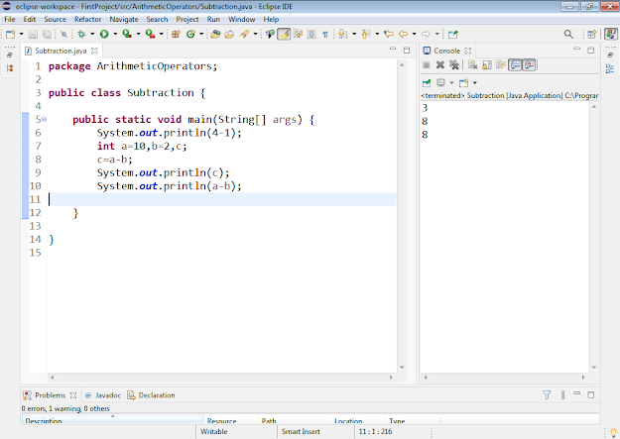Expand the External Tools dropdown arrow
Image resolution: width=620 pixels, height=439 pixels.
(x=162, y=35)
